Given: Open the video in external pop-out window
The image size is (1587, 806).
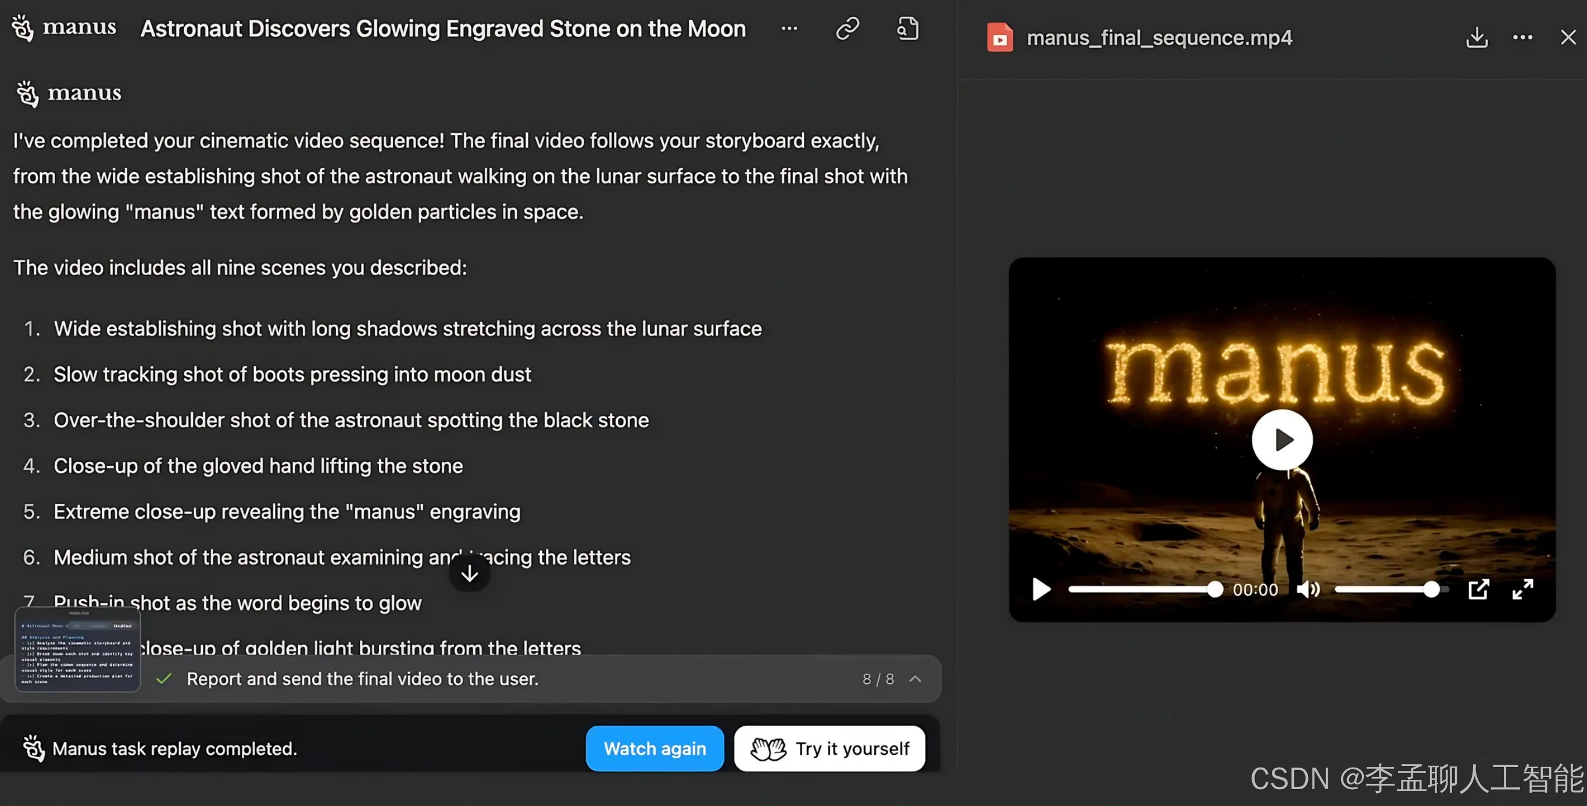Looking at the screenshot, I should click(x=1478, y=590).
